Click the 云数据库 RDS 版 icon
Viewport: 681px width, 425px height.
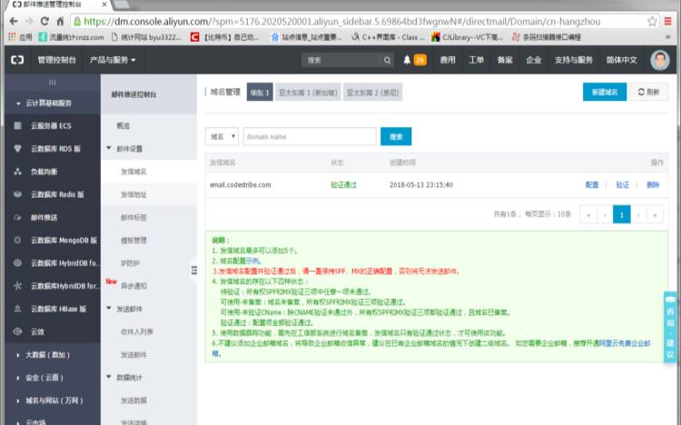[x=18, y=149]
